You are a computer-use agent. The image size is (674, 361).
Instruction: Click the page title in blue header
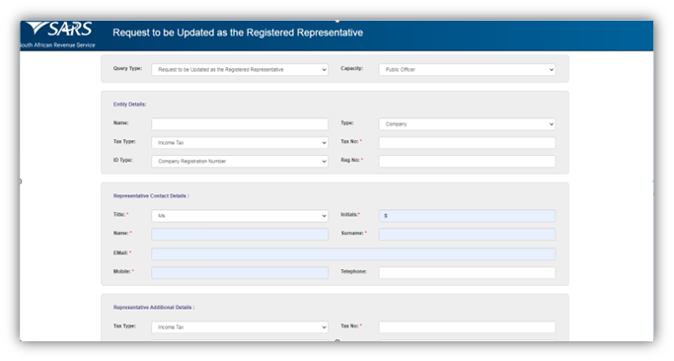tap(238, 33)
